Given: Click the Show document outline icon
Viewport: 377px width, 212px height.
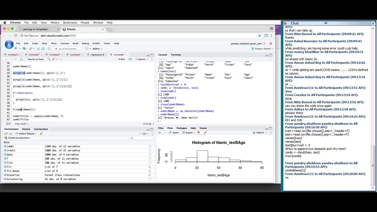Looking at the screenshot, I should [152, 59].
